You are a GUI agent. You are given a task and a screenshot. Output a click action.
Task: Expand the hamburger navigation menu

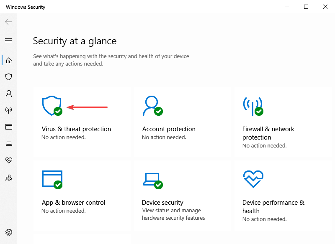(8, 41)
